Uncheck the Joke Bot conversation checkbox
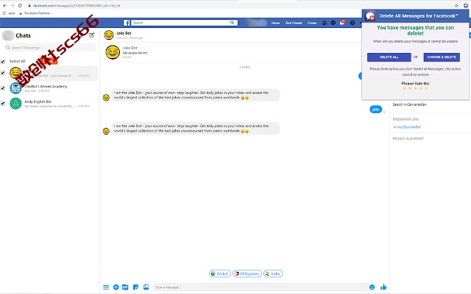 pos(3,73)
